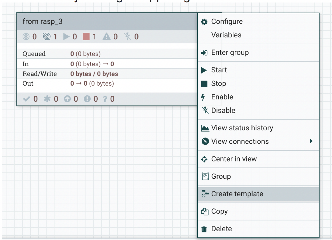Select the highlighted Create template option
The height and width of the screenshot is (240, 332).
[x=237, y=194]
